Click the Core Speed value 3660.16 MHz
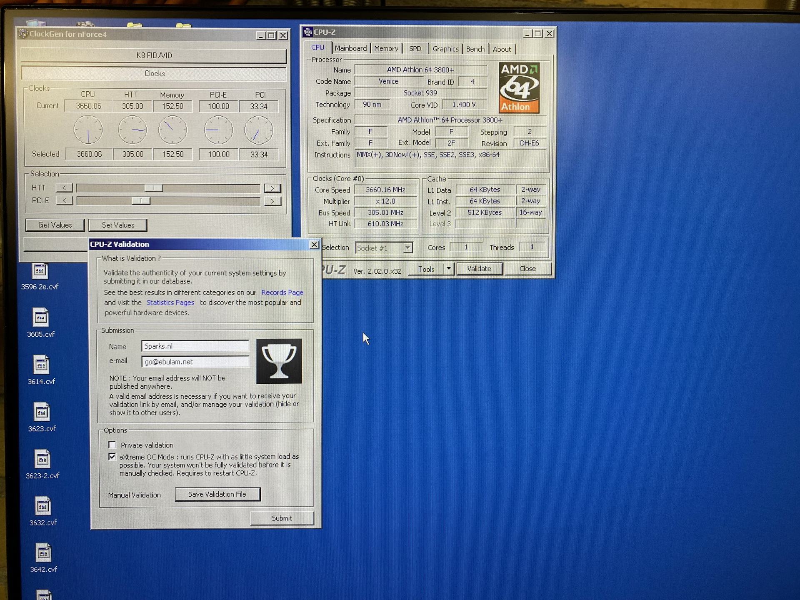Screen dimensions: 800x600 [385, 190]
